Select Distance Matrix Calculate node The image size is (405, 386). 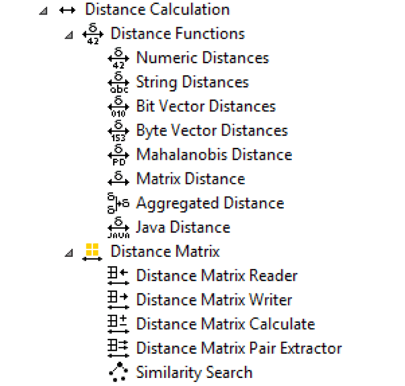click(x=226, y=324)
